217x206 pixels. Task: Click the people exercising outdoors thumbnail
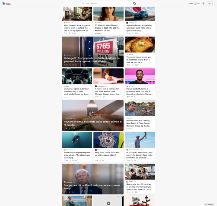140,172
